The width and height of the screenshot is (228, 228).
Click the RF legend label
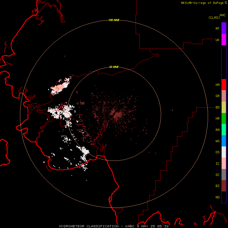(x=217, y=28)
